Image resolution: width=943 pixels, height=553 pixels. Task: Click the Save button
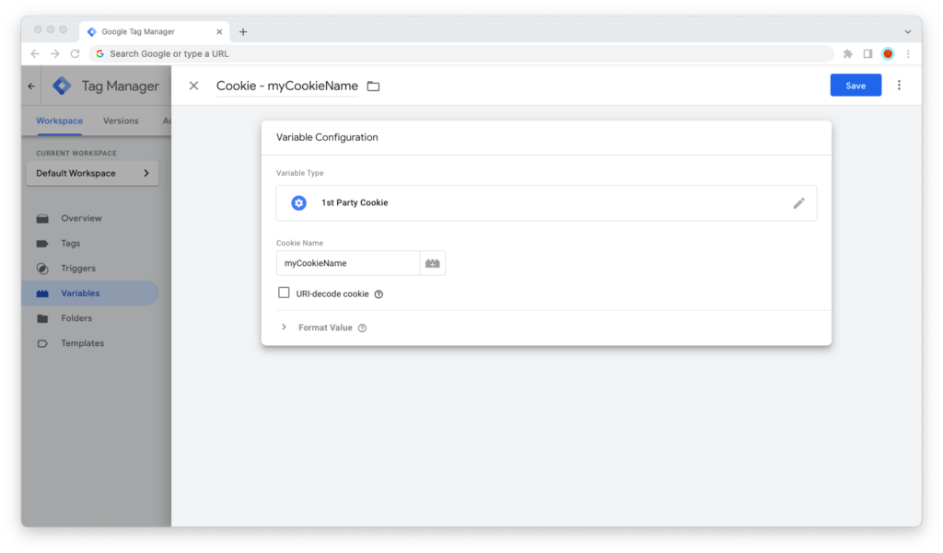[x=856, y=86]
